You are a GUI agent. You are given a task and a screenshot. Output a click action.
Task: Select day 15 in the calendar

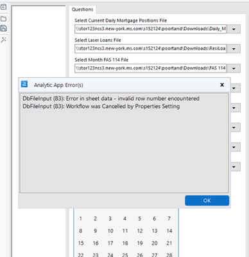81,244
